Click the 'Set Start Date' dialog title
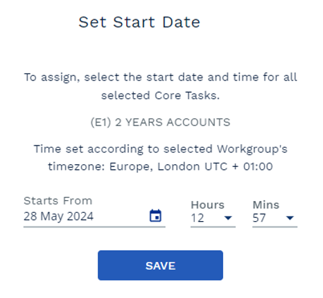This screenshot has height=298, width=323. click(x=139, y=22)
